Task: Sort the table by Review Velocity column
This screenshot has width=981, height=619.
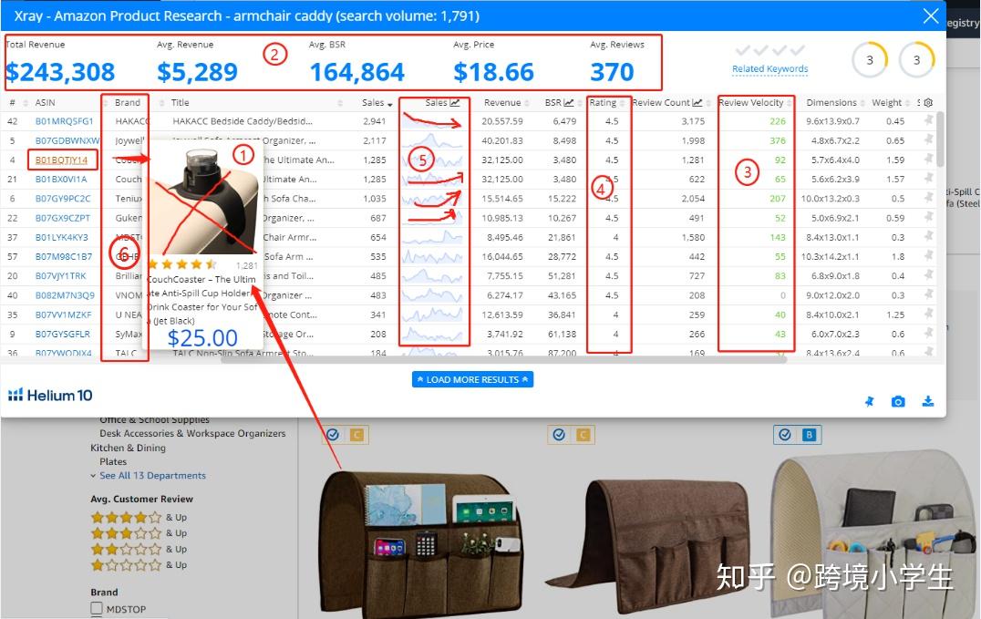Action: pyautogui.click(x=750, y=103)
